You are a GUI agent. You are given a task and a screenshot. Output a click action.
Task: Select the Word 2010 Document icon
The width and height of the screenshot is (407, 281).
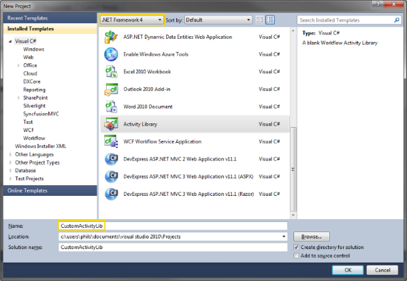pos(111,106)
